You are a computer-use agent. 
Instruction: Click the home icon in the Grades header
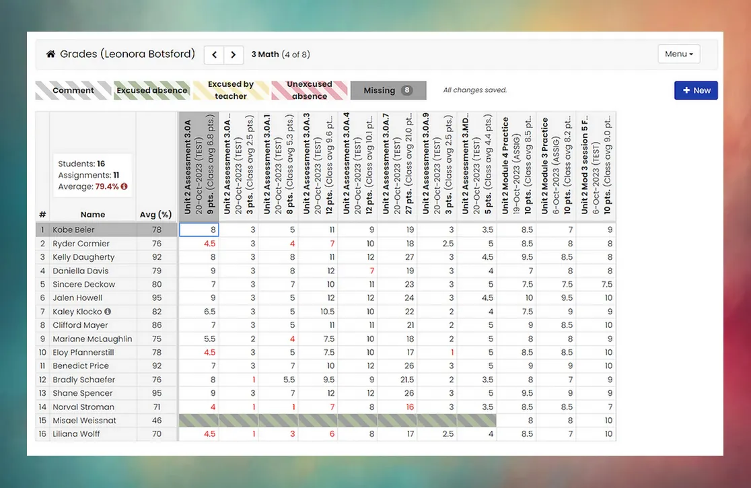50,53
